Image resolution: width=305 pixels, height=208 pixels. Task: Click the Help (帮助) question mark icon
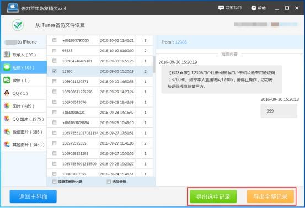[254, 8]
